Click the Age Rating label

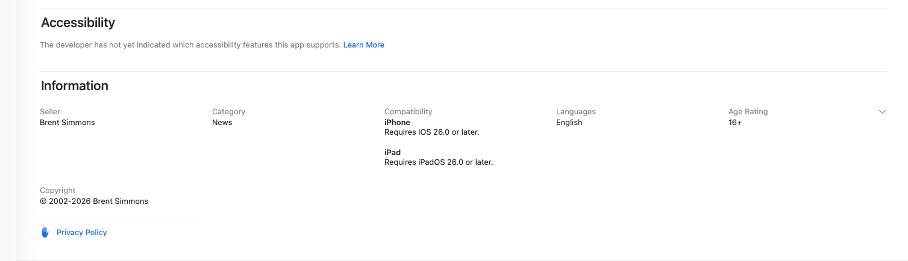pos(748,112)
